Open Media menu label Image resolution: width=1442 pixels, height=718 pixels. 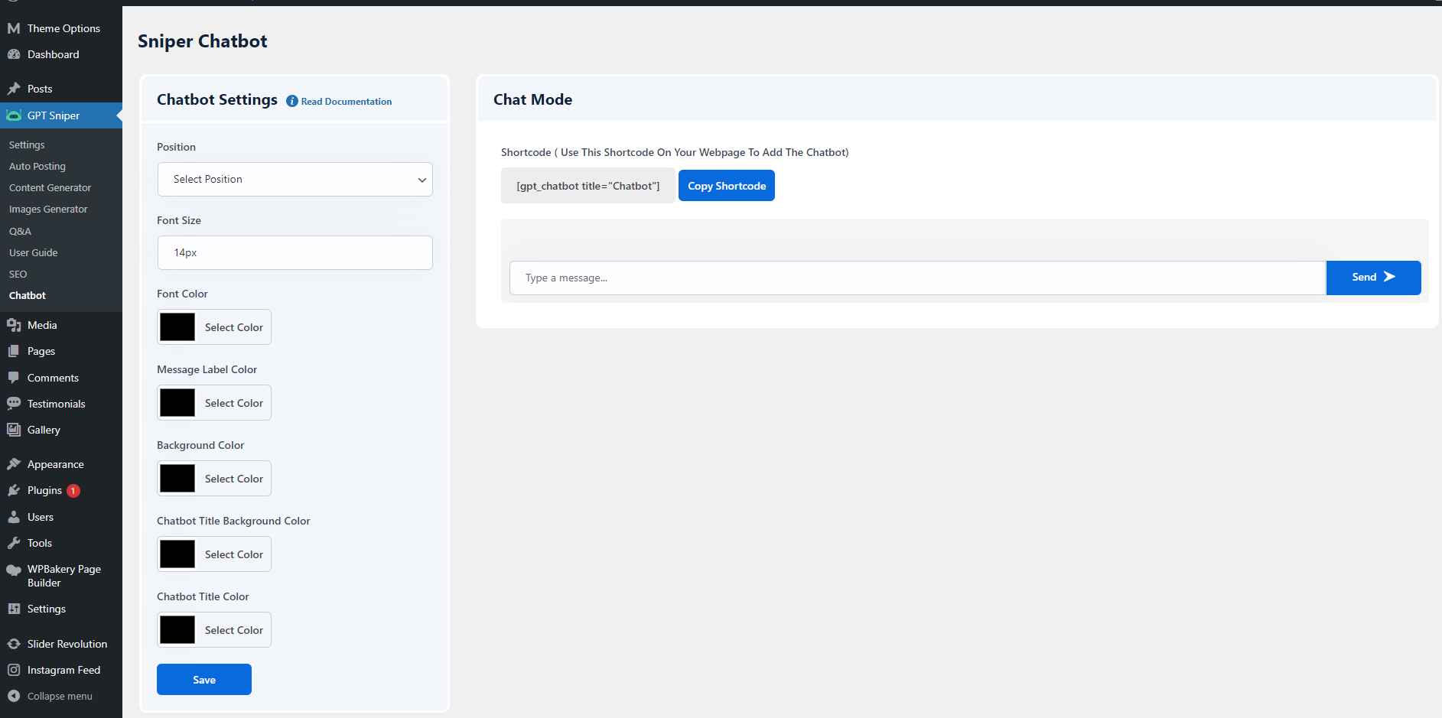[42, 325]
